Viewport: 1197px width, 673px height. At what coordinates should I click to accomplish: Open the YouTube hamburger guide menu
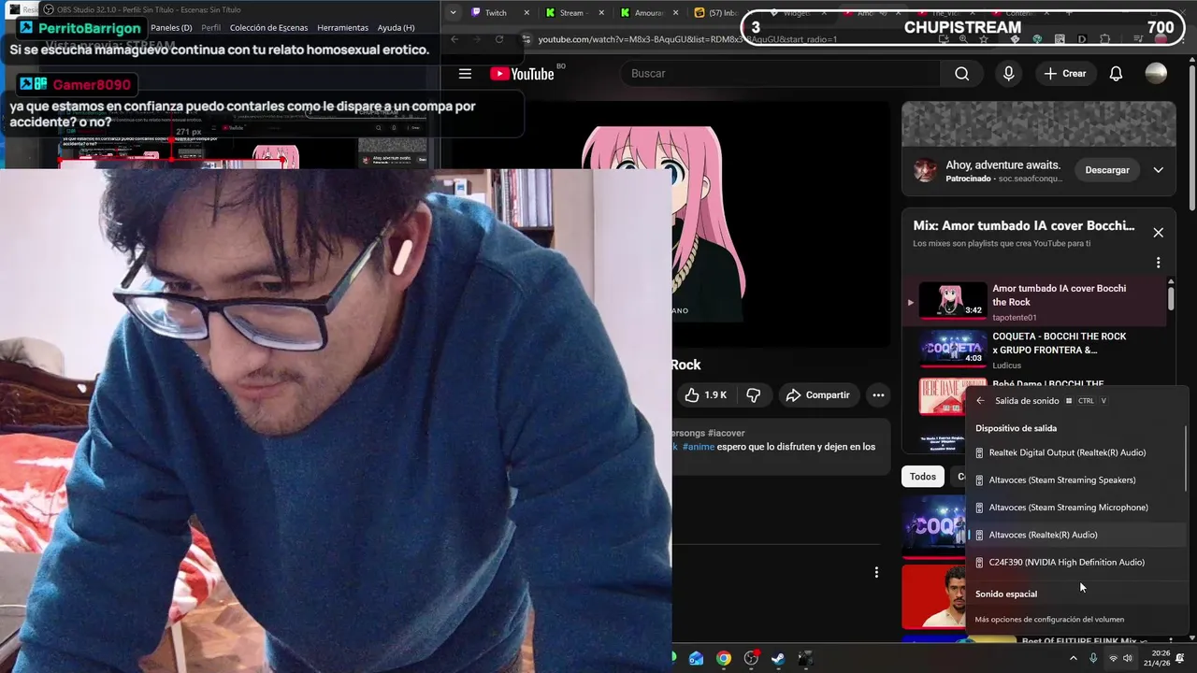(x=465, y=74)
